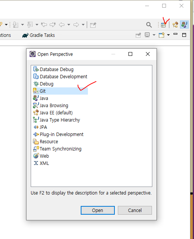Click the search magnifier in the toolbar
This screenshot has height=239, width=194.
[149, 25]
